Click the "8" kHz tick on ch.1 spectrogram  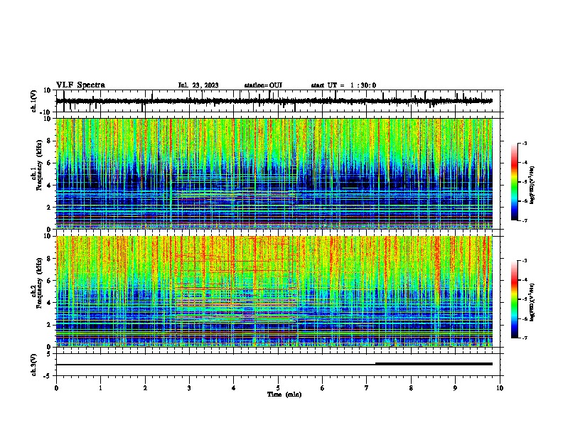49,141
